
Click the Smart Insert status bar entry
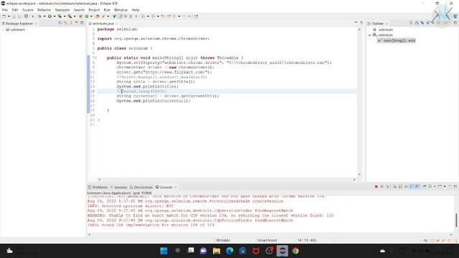[267, 240]
